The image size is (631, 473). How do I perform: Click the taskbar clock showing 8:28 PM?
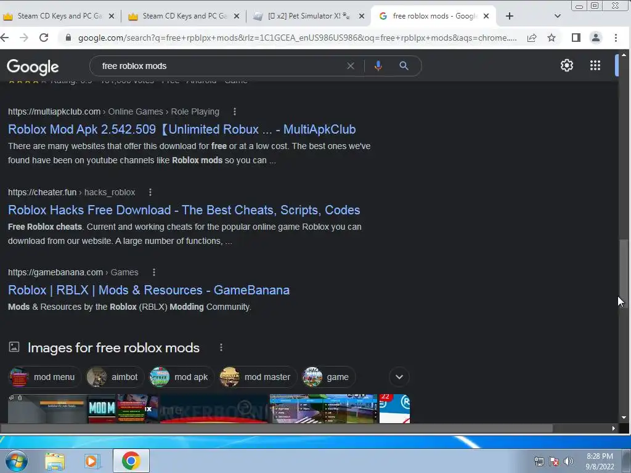pos(600,461)
